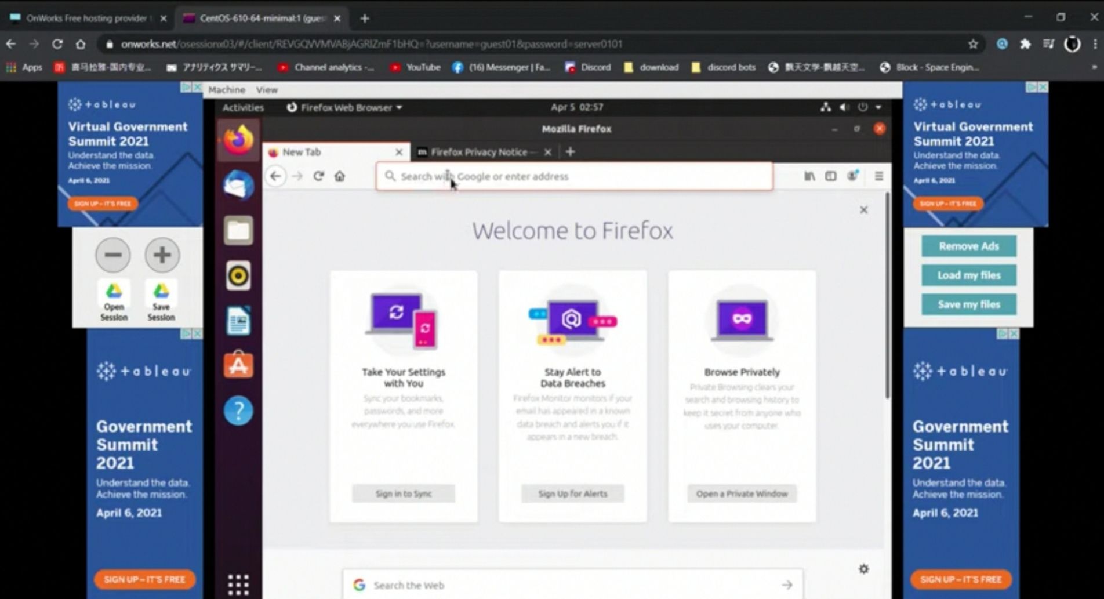Focus the Search the Web box
Viewport: 1104px width, 599px height.
[x=573, y=585]
